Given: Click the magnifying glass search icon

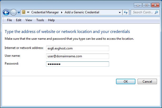Looking at the screenshot, I should coord(156,12).
